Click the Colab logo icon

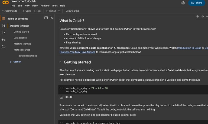coord(6,2)
